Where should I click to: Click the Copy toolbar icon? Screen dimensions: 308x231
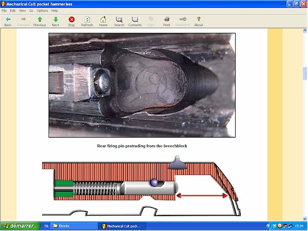point(151,22)
